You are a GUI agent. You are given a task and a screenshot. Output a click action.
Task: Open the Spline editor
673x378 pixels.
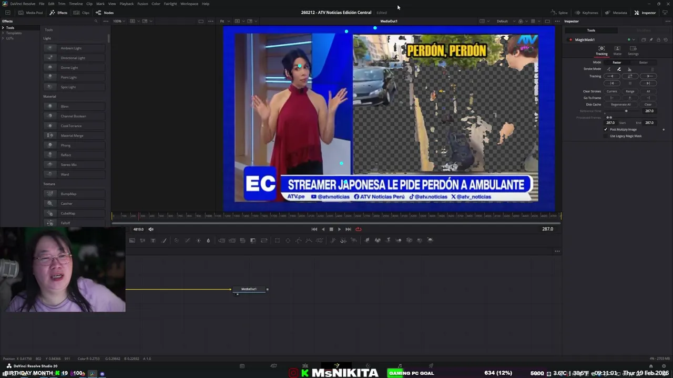click(x=559, y=13)
